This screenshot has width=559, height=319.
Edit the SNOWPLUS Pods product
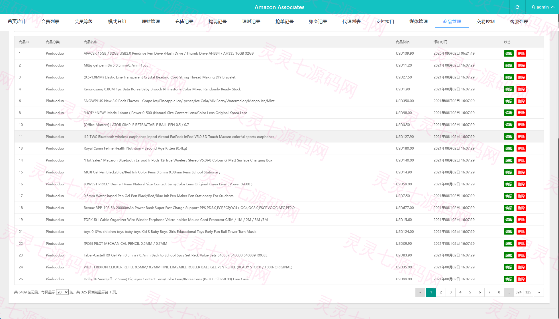tap(509, 101)
